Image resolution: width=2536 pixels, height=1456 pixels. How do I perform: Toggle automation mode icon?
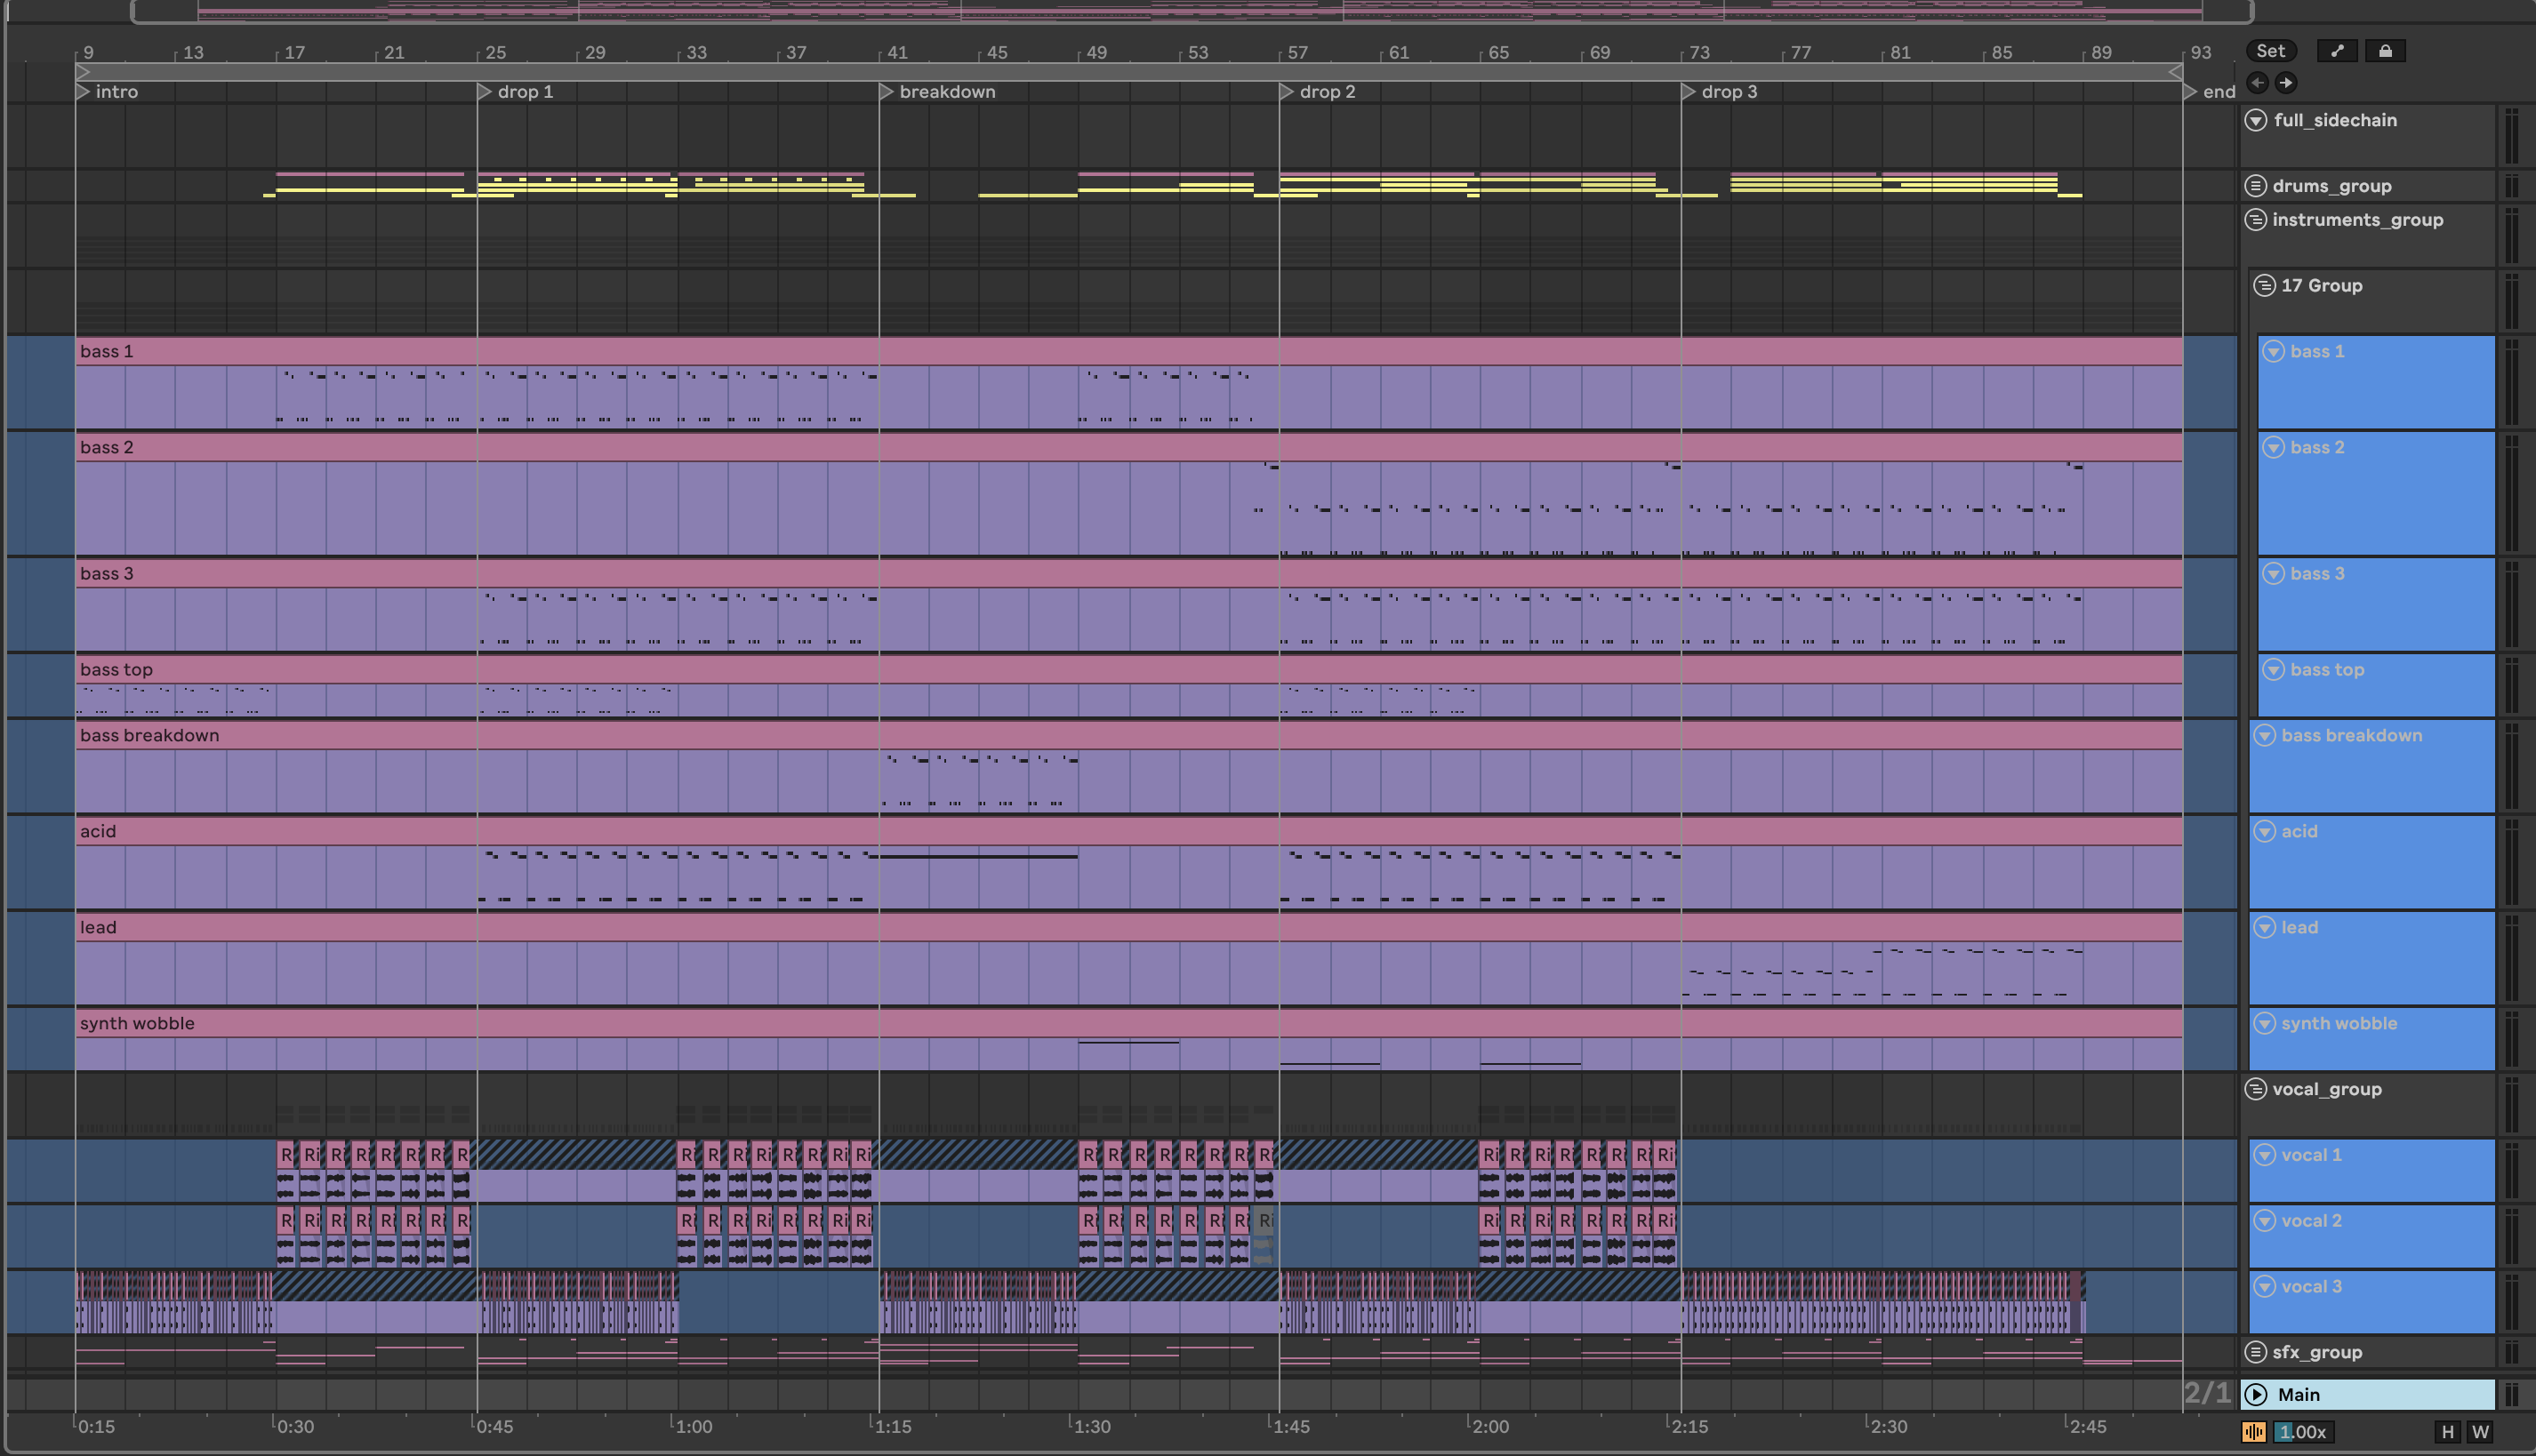click(x=2337, y=51)
